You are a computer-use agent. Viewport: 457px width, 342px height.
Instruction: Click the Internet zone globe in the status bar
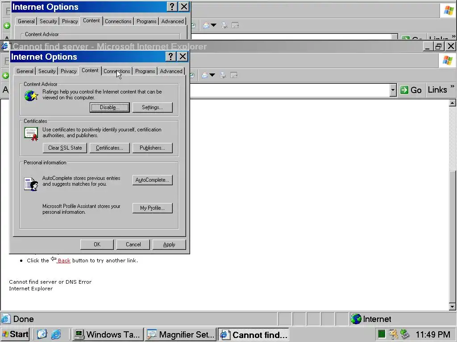[x=356, y=319]
